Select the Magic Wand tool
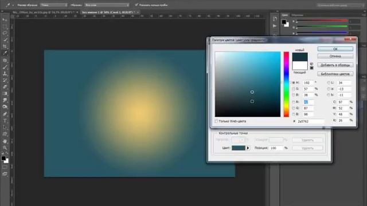 pyautogui.click(x=5, y=40)
